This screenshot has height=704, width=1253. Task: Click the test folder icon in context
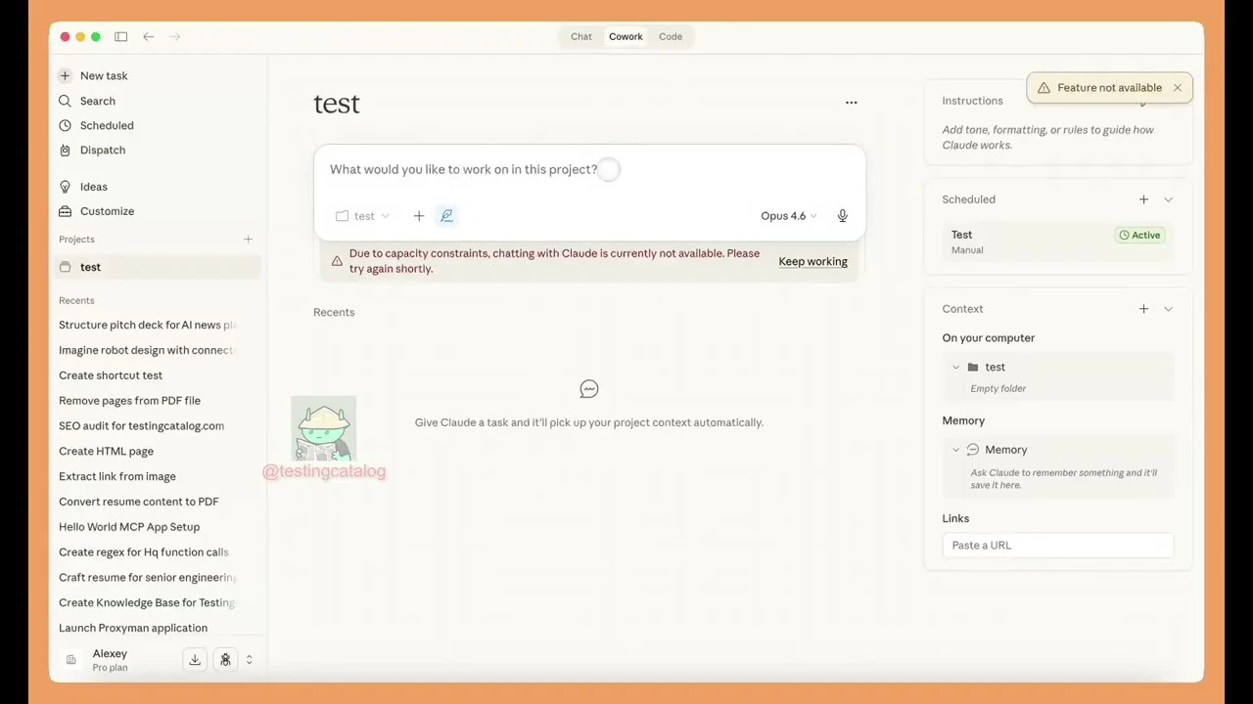pyautogui.click(x=973, y=367)
